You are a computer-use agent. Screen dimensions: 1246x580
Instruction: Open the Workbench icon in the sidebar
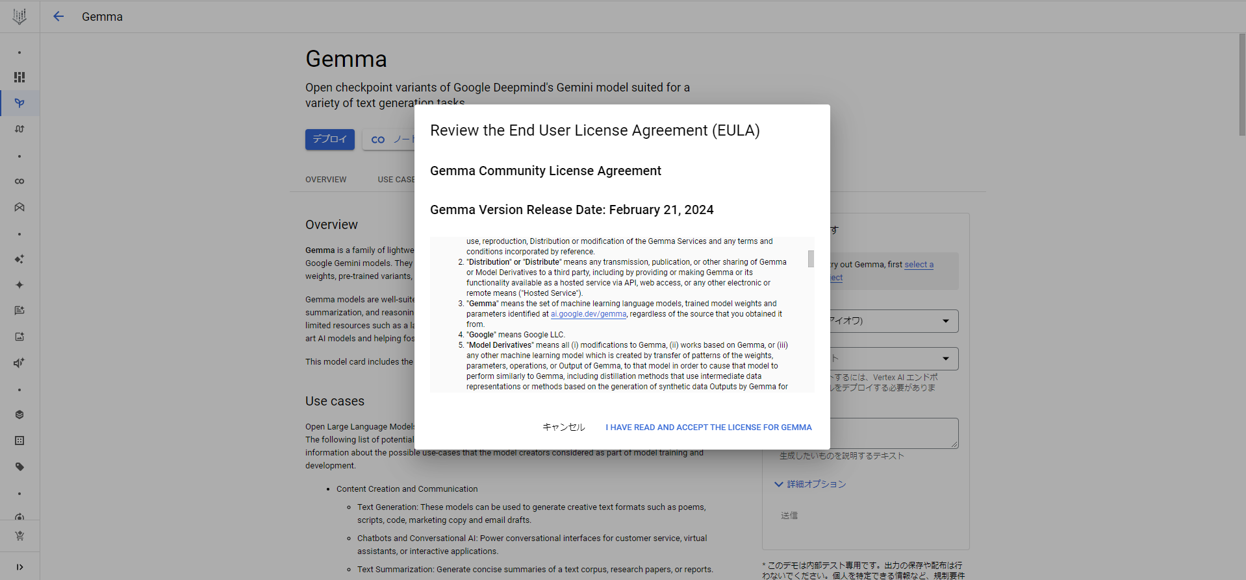(19, 207)
